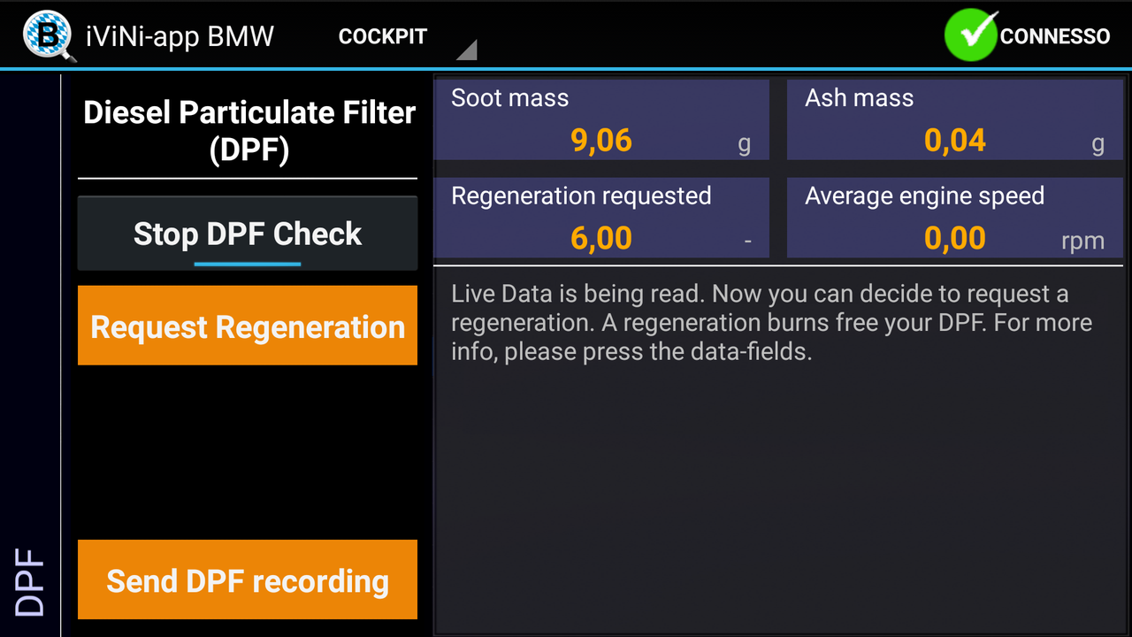Viewport: 1132px width, 637px height.
Task: Tap the Regeneration requested data field
Action: [x=601, y=218]
